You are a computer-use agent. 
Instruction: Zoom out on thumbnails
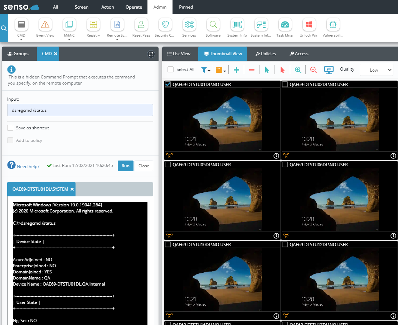click(314, 70)
